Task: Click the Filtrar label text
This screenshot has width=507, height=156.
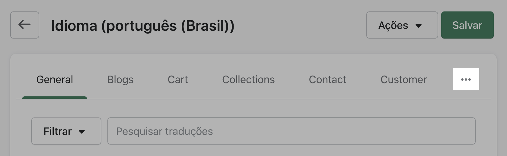Action: [58, 132]
